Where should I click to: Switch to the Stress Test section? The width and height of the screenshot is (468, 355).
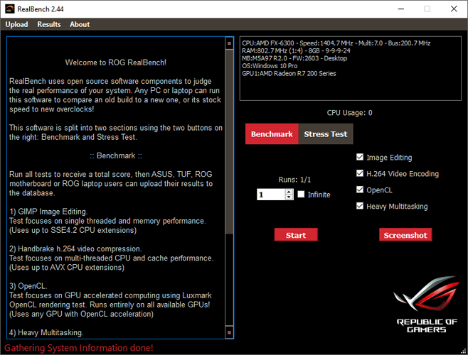click(326, 134)
